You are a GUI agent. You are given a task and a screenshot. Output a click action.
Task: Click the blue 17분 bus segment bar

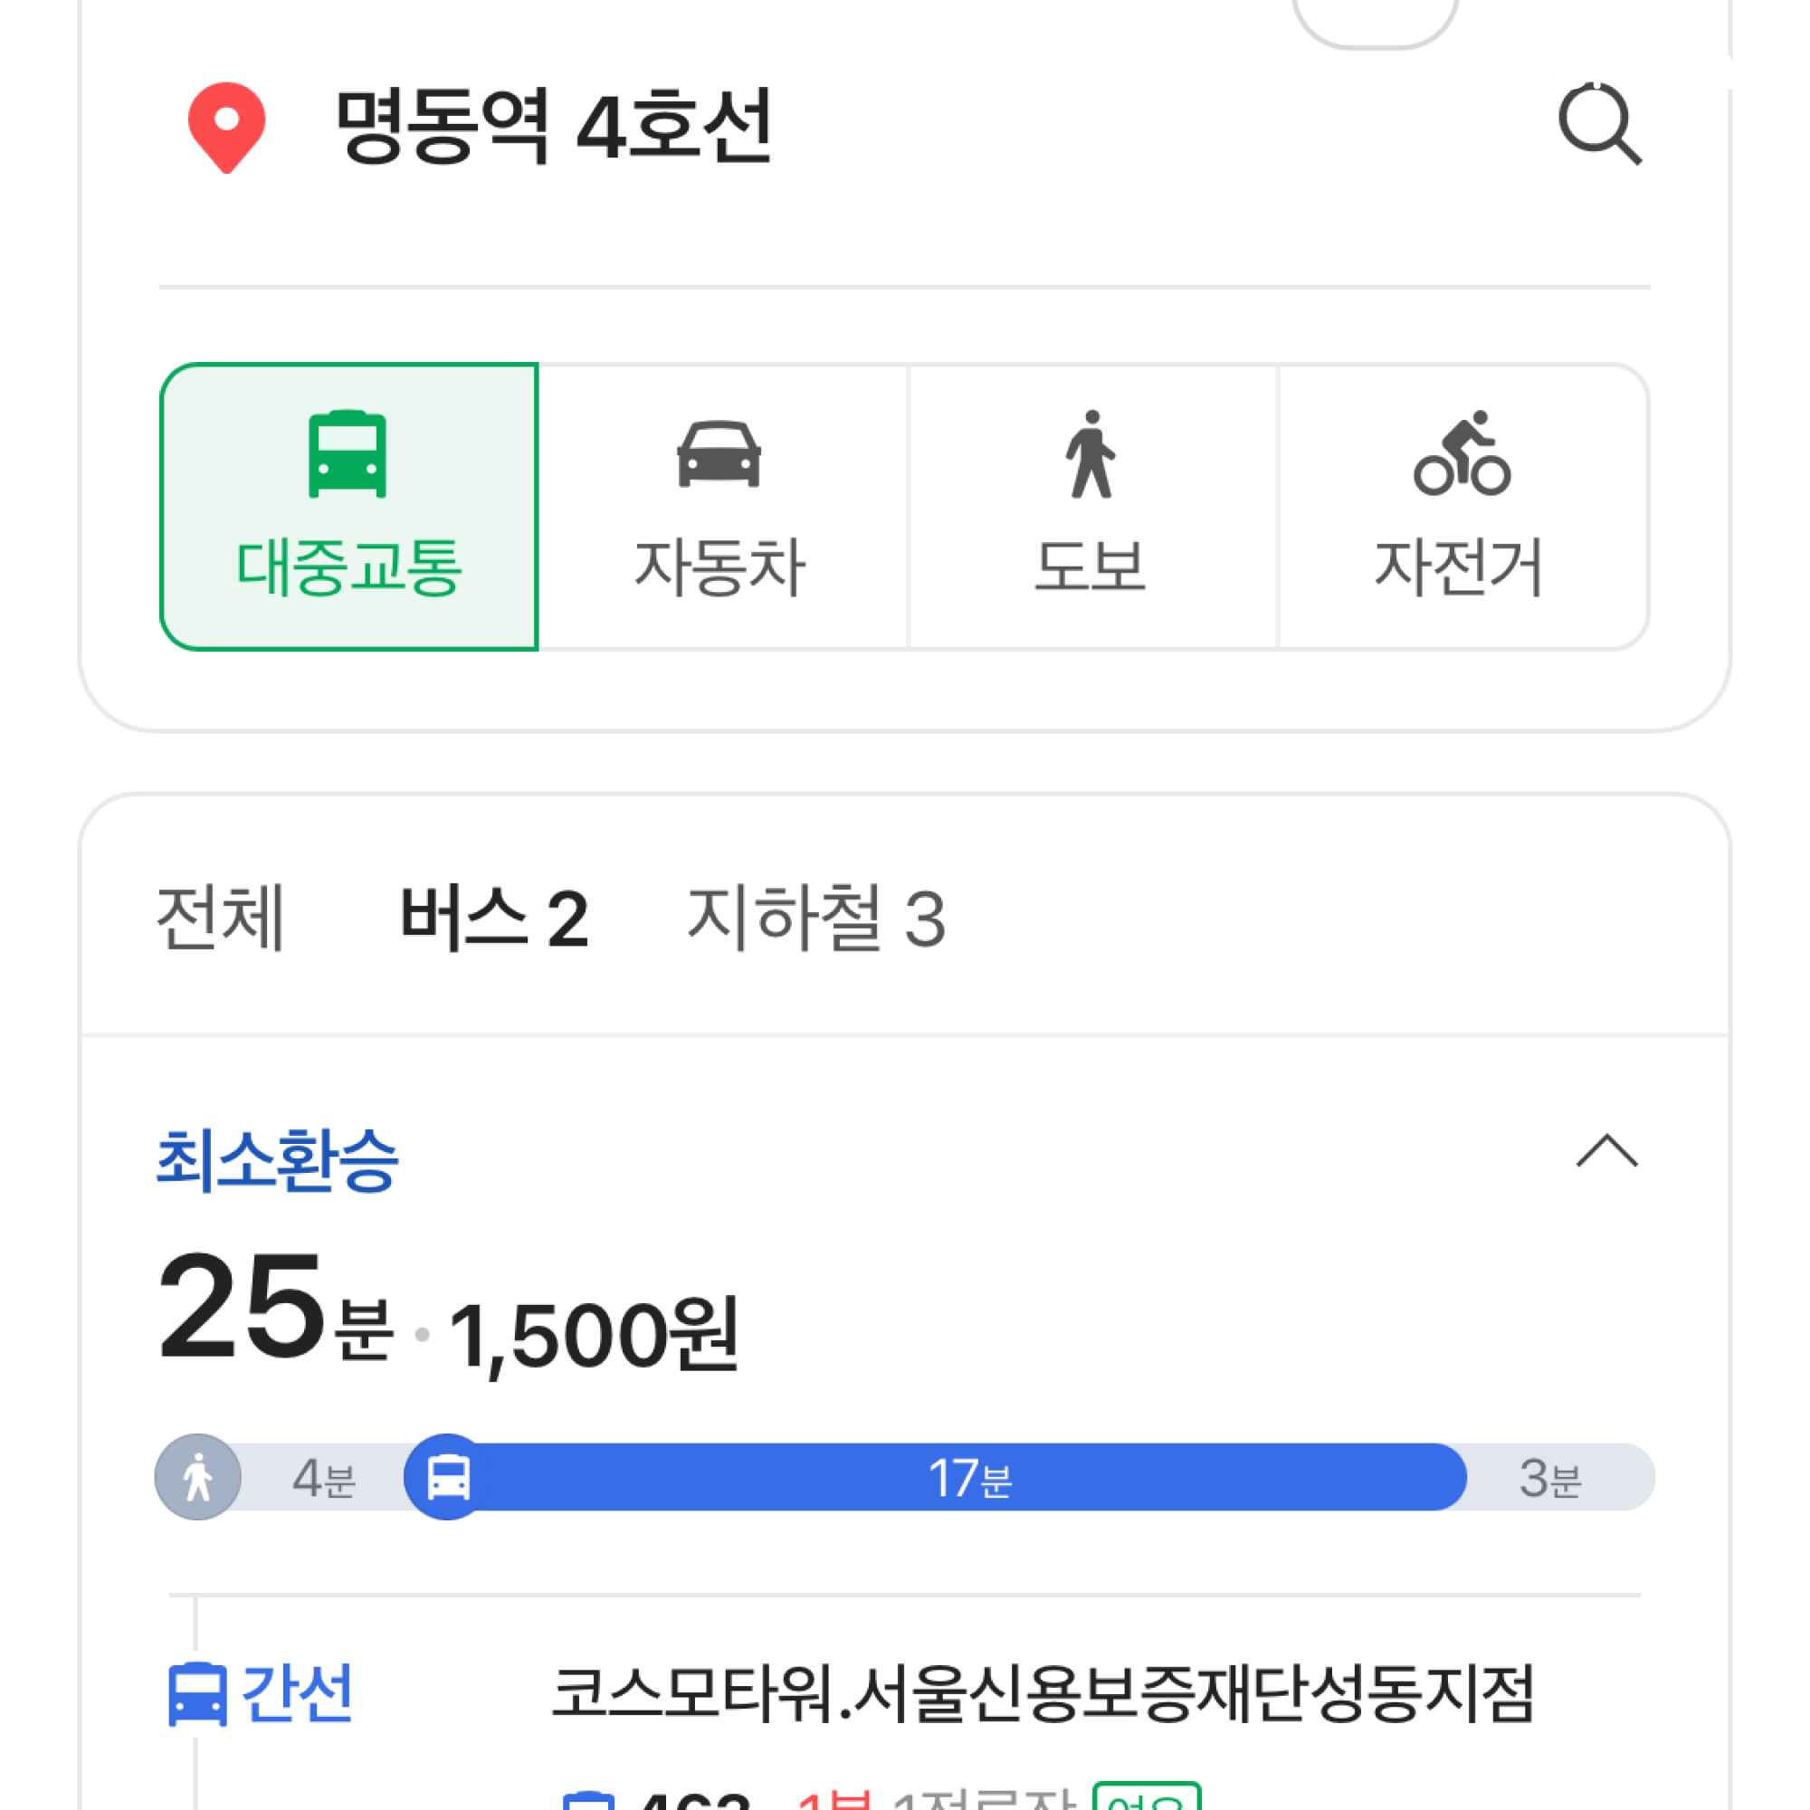click(x=969, y=1478)
